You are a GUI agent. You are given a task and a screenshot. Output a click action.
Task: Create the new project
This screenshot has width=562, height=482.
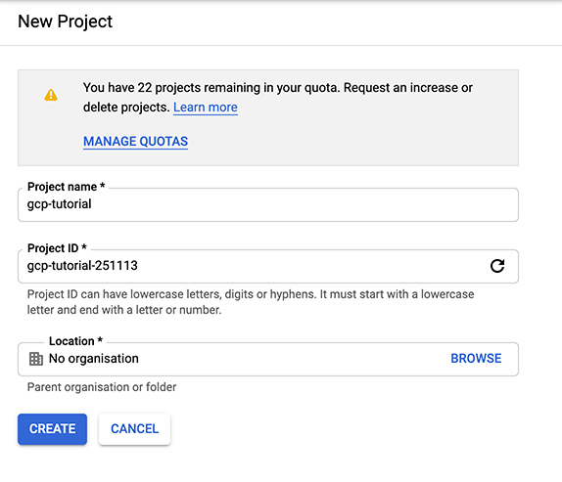[52, 429]
